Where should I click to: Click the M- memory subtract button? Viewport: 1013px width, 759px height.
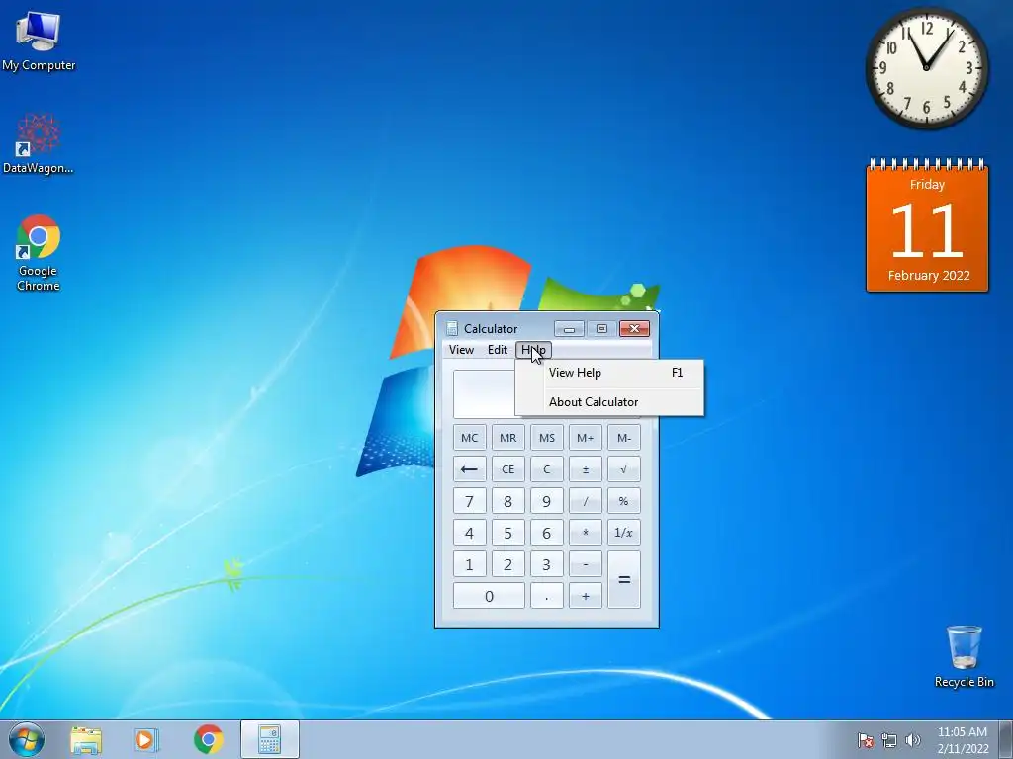tap(624, 438)
